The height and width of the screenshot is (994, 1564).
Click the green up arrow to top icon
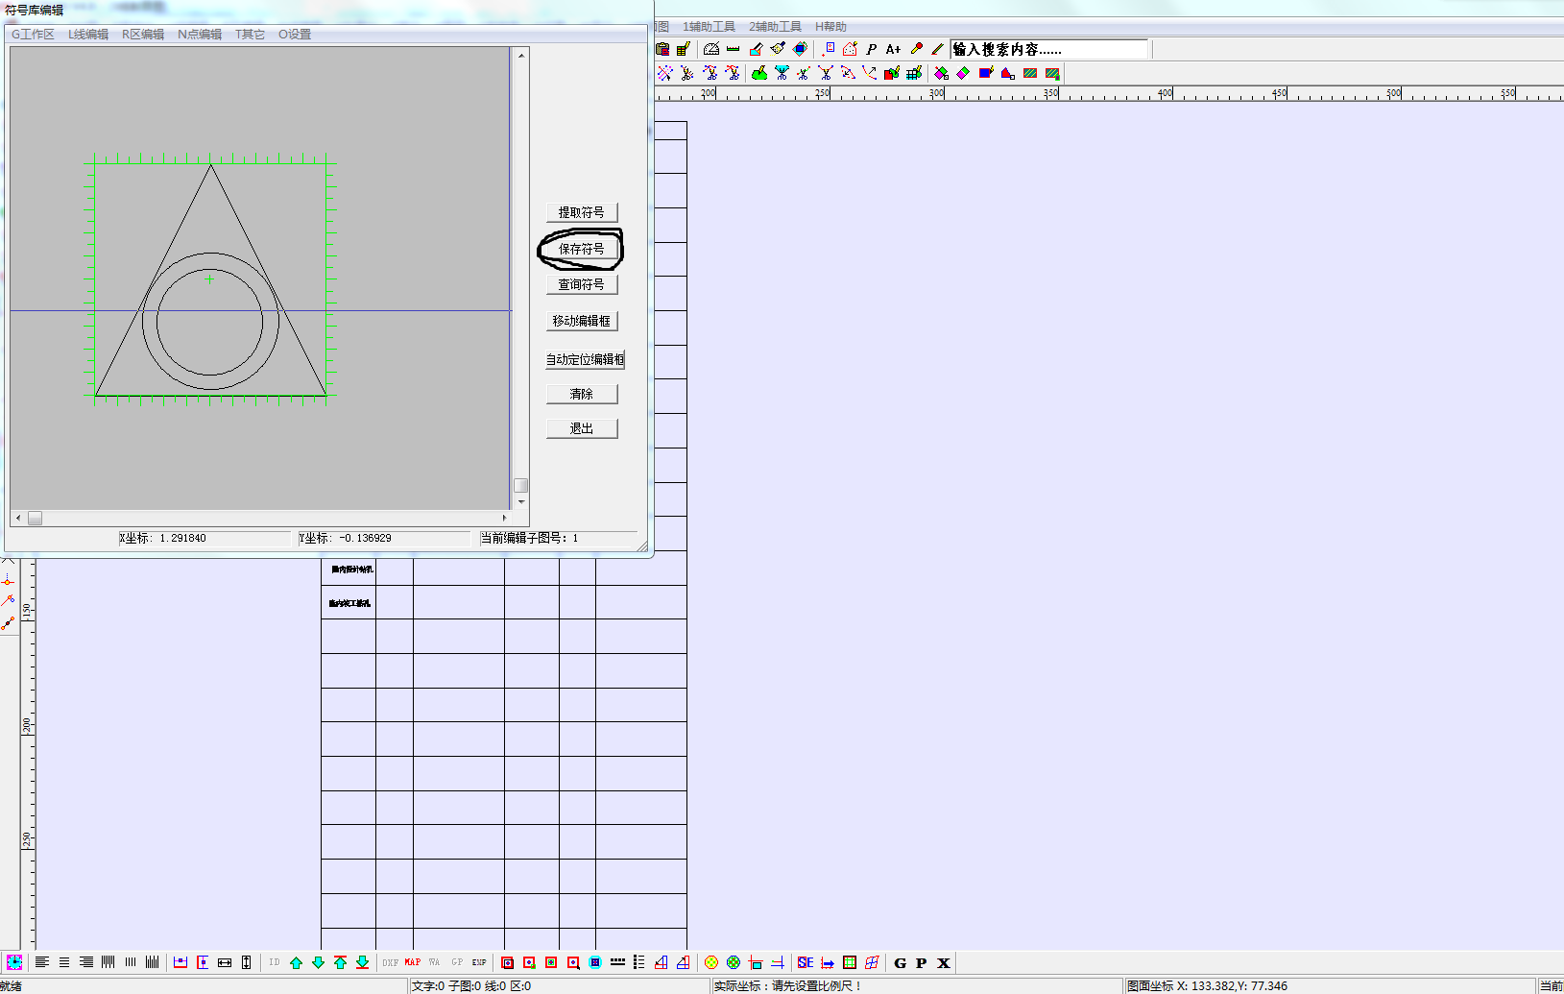tap(340, 962)
